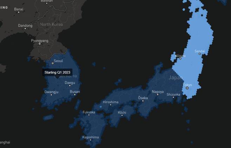Click the Busan city marker dot
Image resolution: width=231 pixels, height=148 pixels.
pos(75,94)
